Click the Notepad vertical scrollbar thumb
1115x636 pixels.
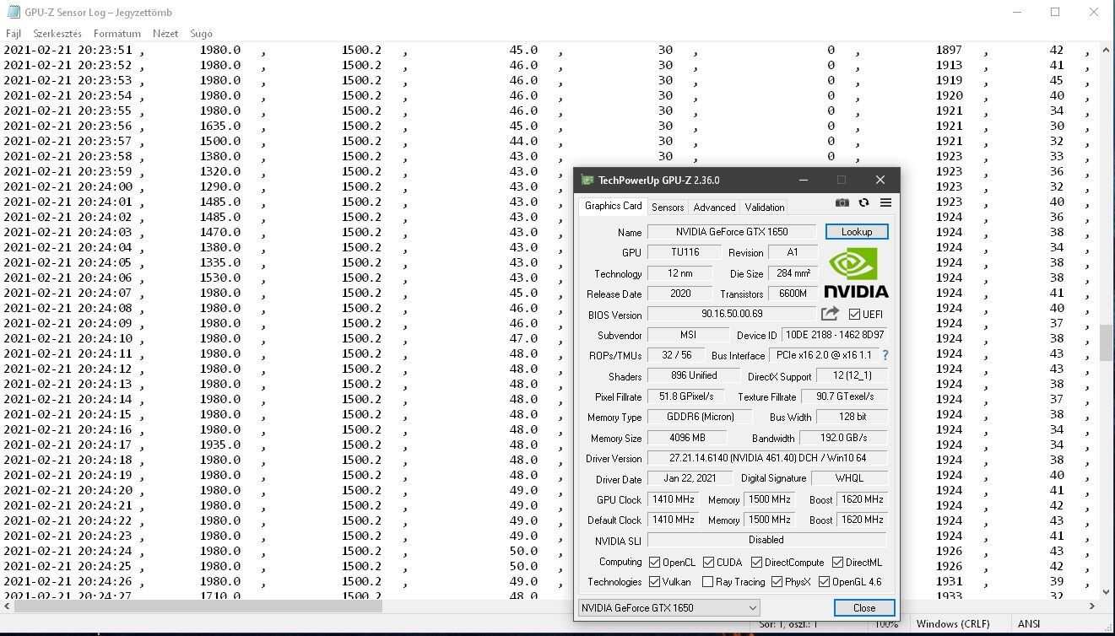click(1107, 342)
